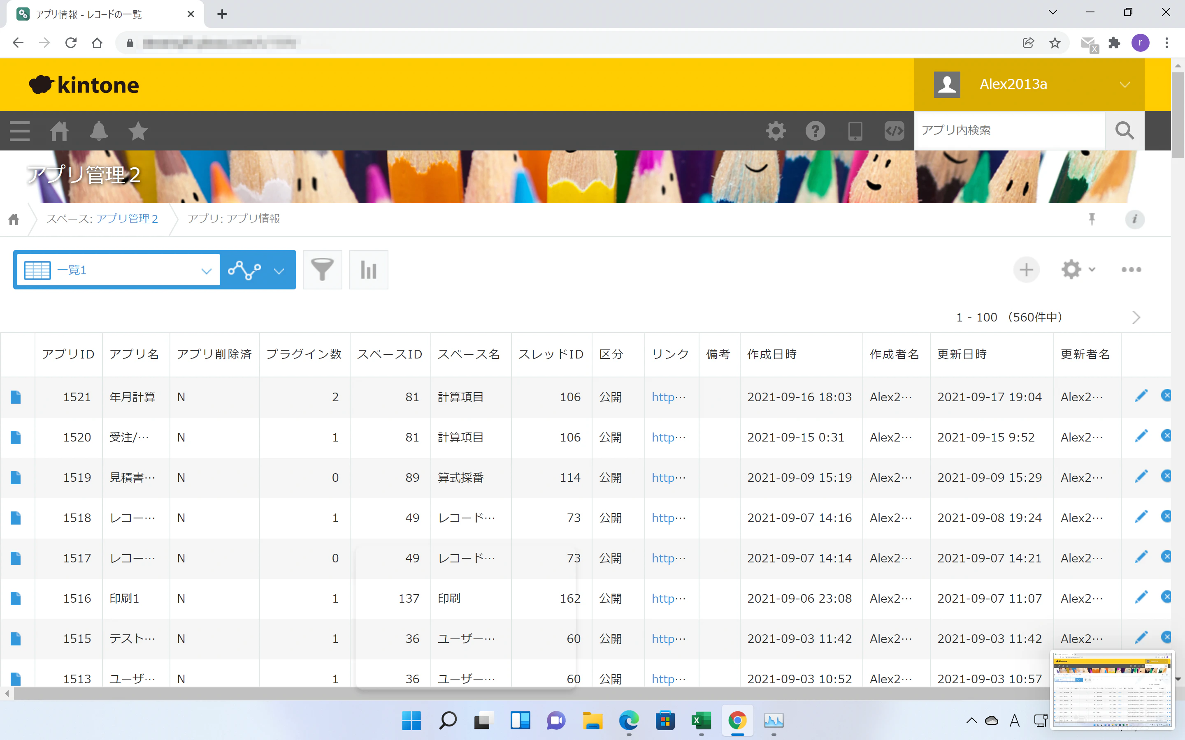The width and height of the screenshot is (1185, 740).
Task: Pin the space with the pushpin icon
Action: (1092, 219)
